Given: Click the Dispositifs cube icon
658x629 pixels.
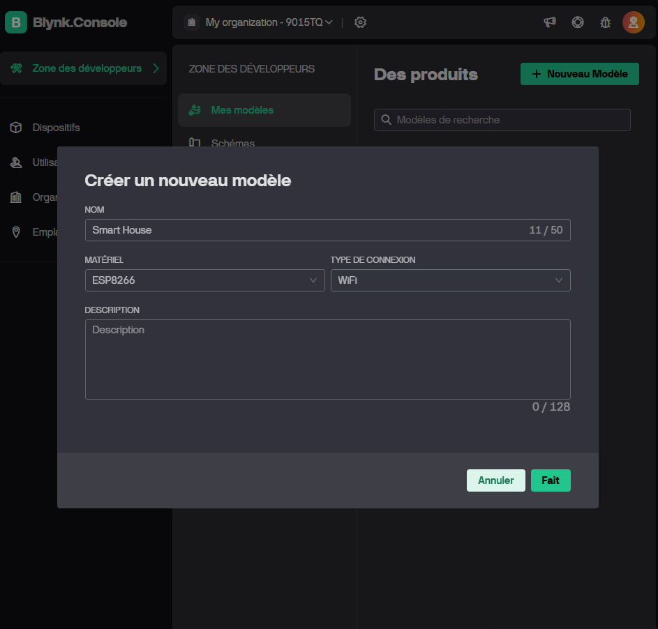Looking at the screenshot, I should (16, 128).
